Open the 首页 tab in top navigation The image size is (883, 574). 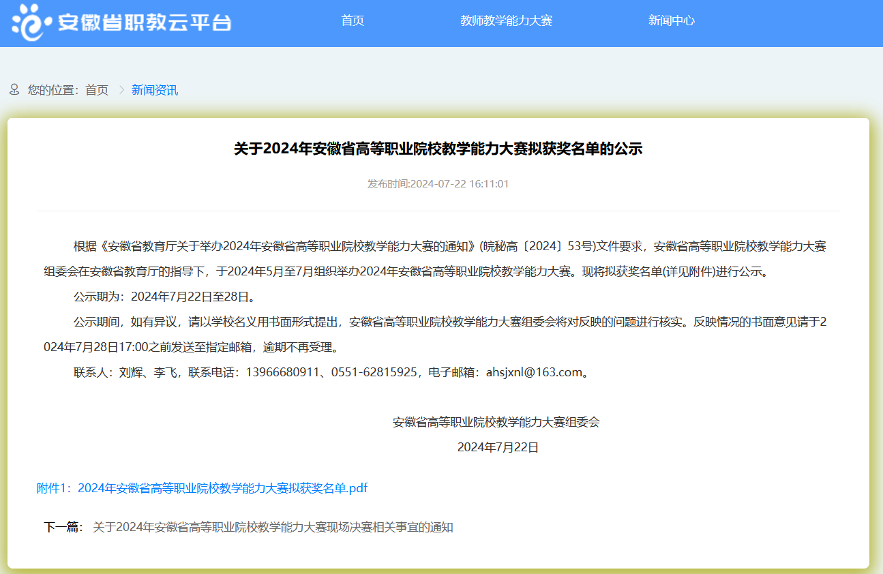click(353, 20)
